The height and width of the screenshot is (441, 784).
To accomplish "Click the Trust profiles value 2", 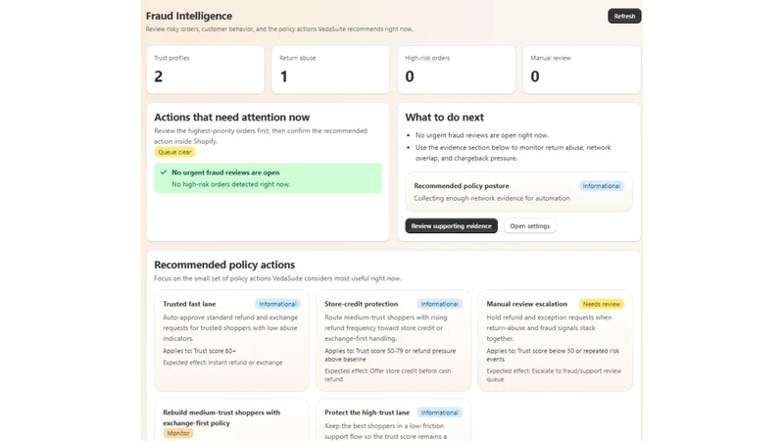I will pos(159,76).
